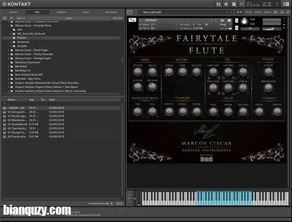Switch to the Expert tab
Viewport: 292px width, 222px height.
point(86,12)
